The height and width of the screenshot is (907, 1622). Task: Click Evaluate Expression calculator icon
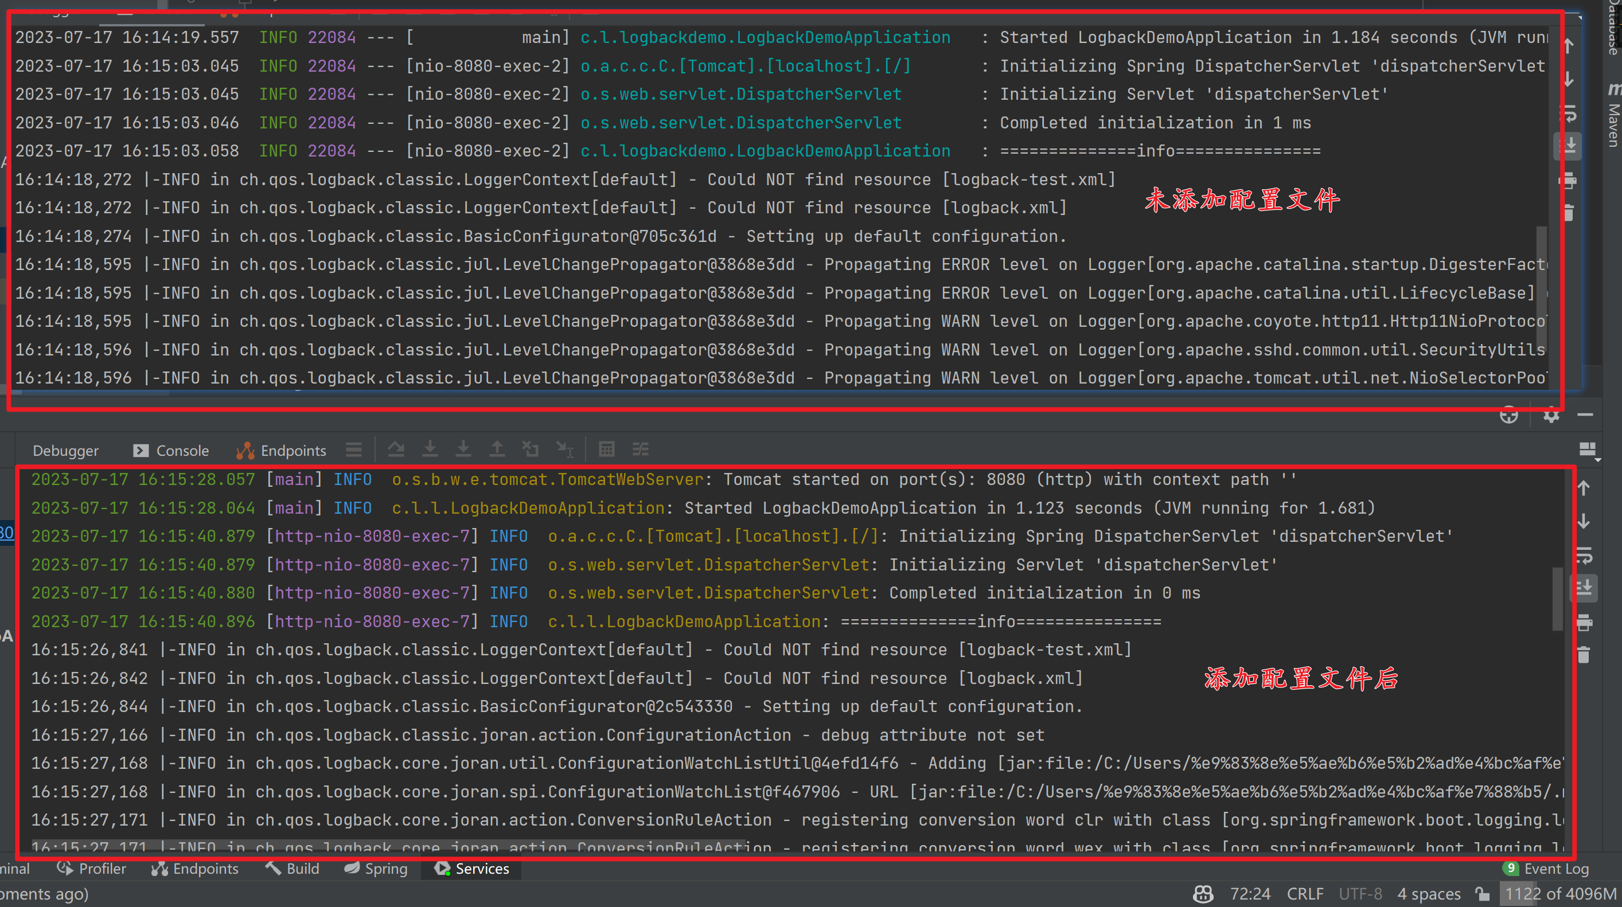click(607, 449)
